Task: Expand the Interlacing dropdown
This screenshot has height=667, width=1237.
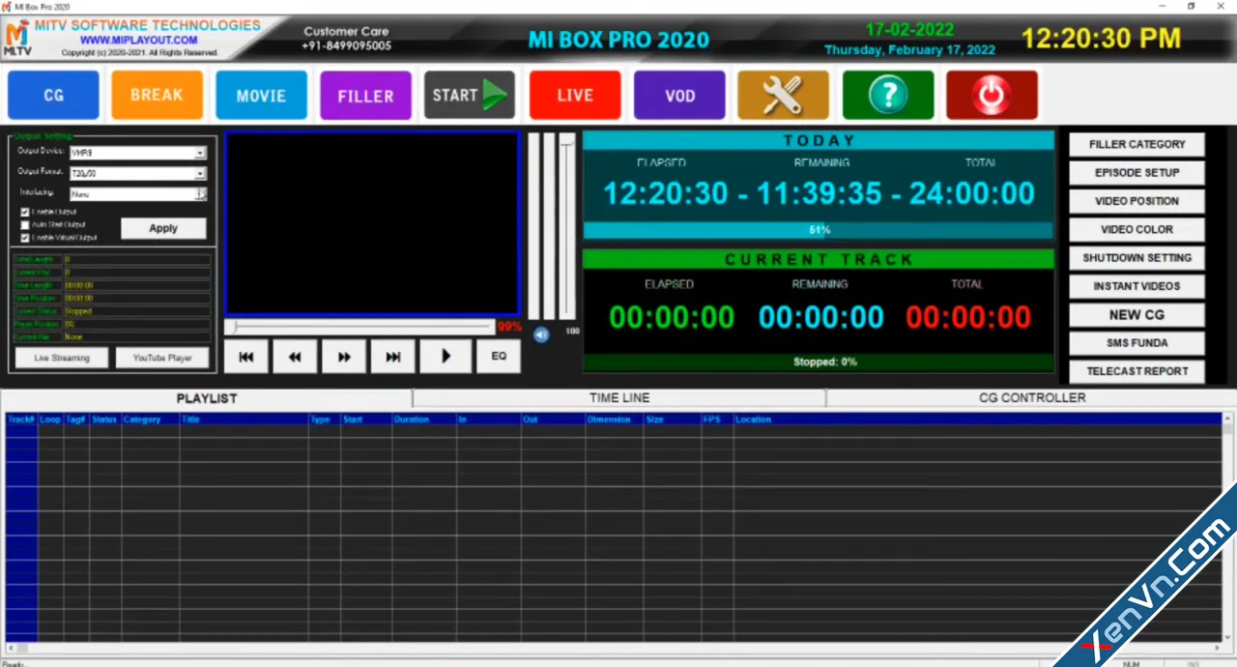Action: pyautogui.click(x=200, y=194)
